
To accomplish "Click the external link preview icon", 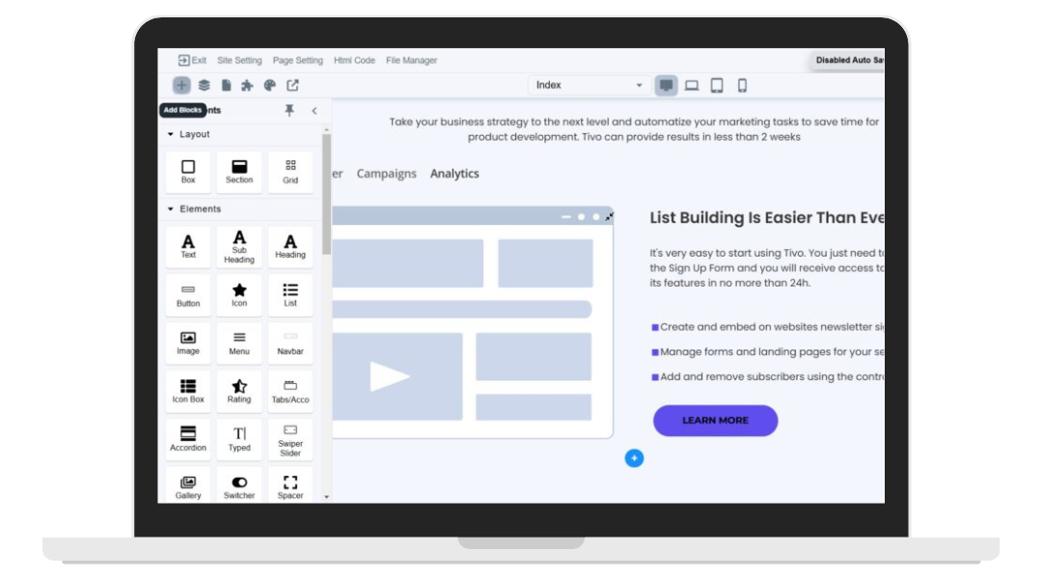I will point(292,85).
